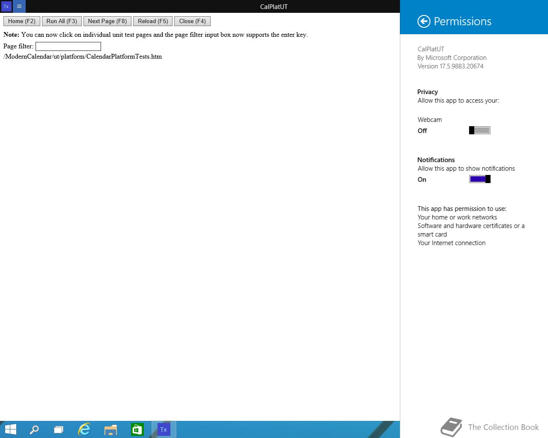548x438 pixels.
Task: Open Task View on the taskbar
Action: point(59,429)
